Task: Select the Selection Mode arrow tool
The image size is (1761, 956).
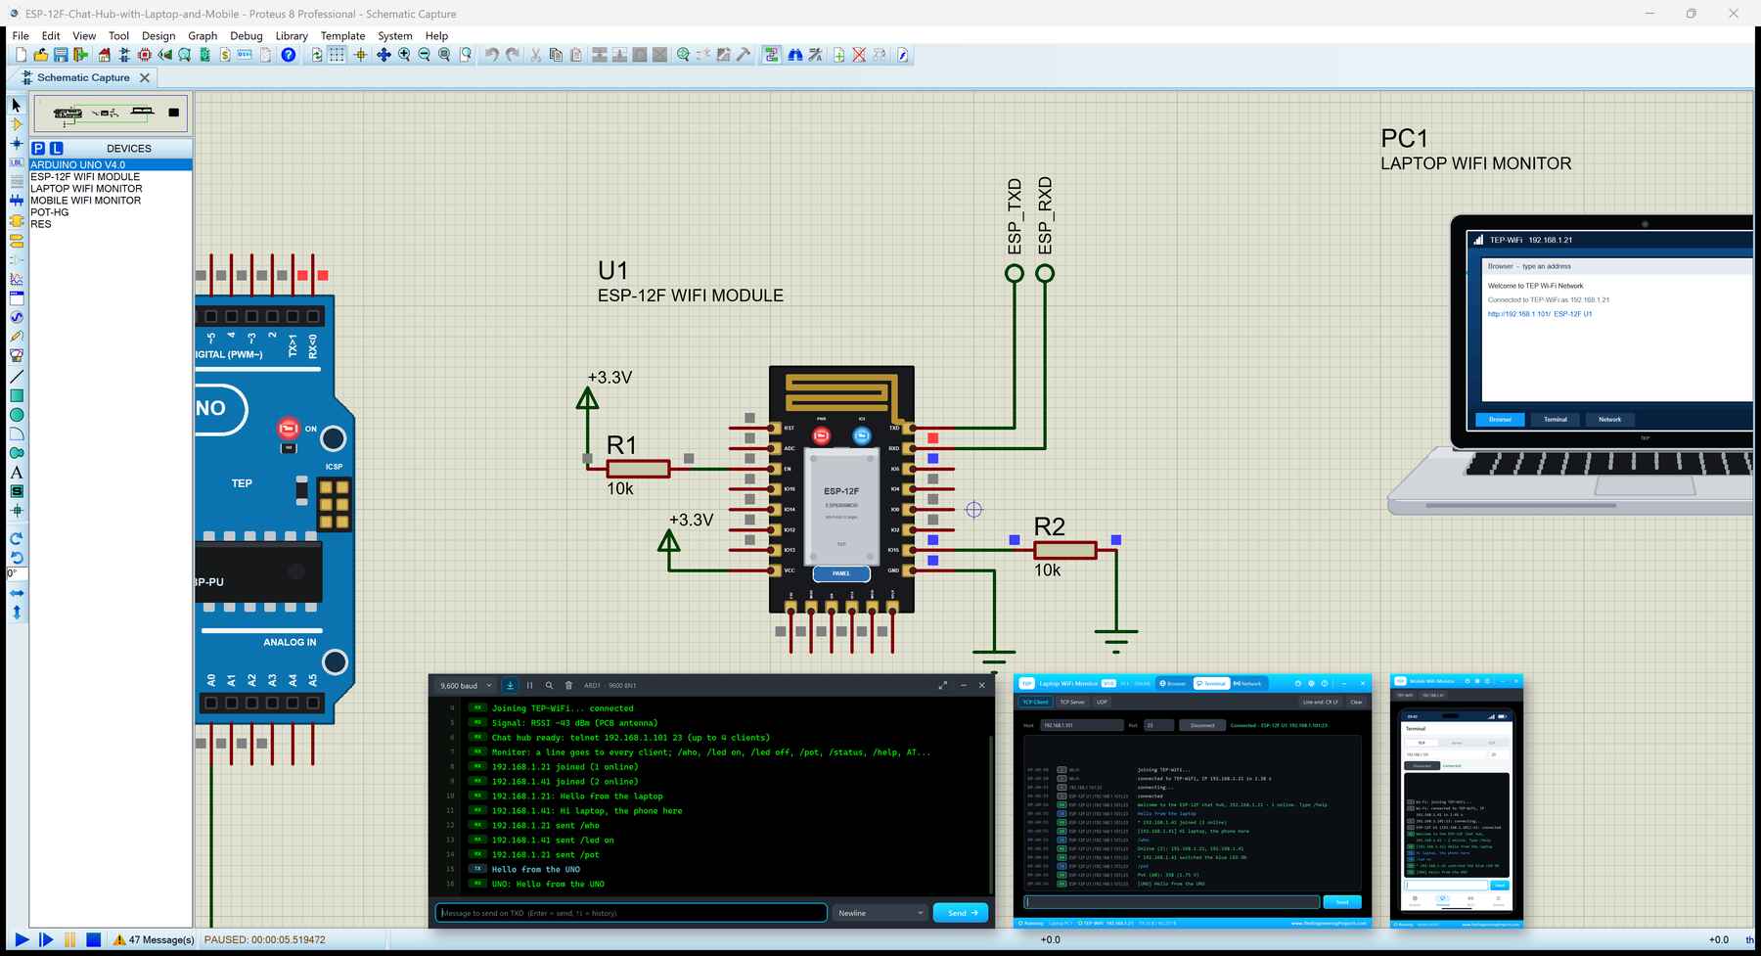Action: (x=17, y=105)
